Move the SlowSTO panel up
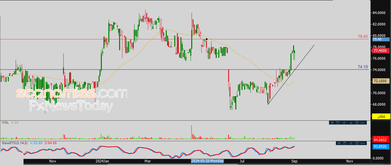The height and width of the screenshot is (165, 391). (x=351, y=143)
